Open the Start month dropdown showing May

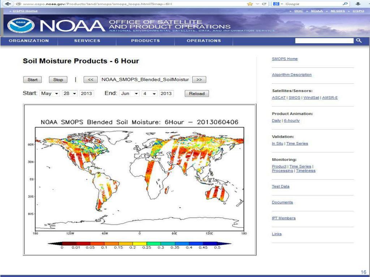(x=50, y=93)
